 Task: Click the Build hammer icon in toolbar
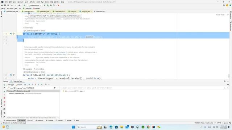tap(24, 5)
